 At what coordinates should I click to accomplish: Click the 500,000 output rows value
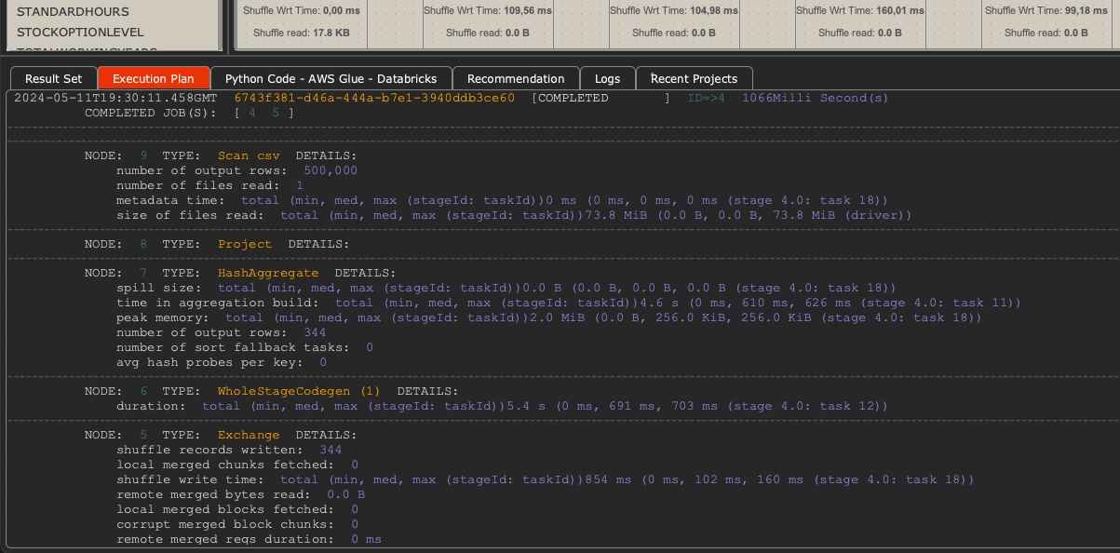[x=331, y=170]
